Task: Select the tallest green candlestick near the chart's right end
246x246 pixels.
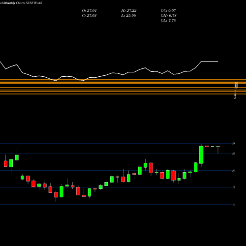Action: point(201,155)
